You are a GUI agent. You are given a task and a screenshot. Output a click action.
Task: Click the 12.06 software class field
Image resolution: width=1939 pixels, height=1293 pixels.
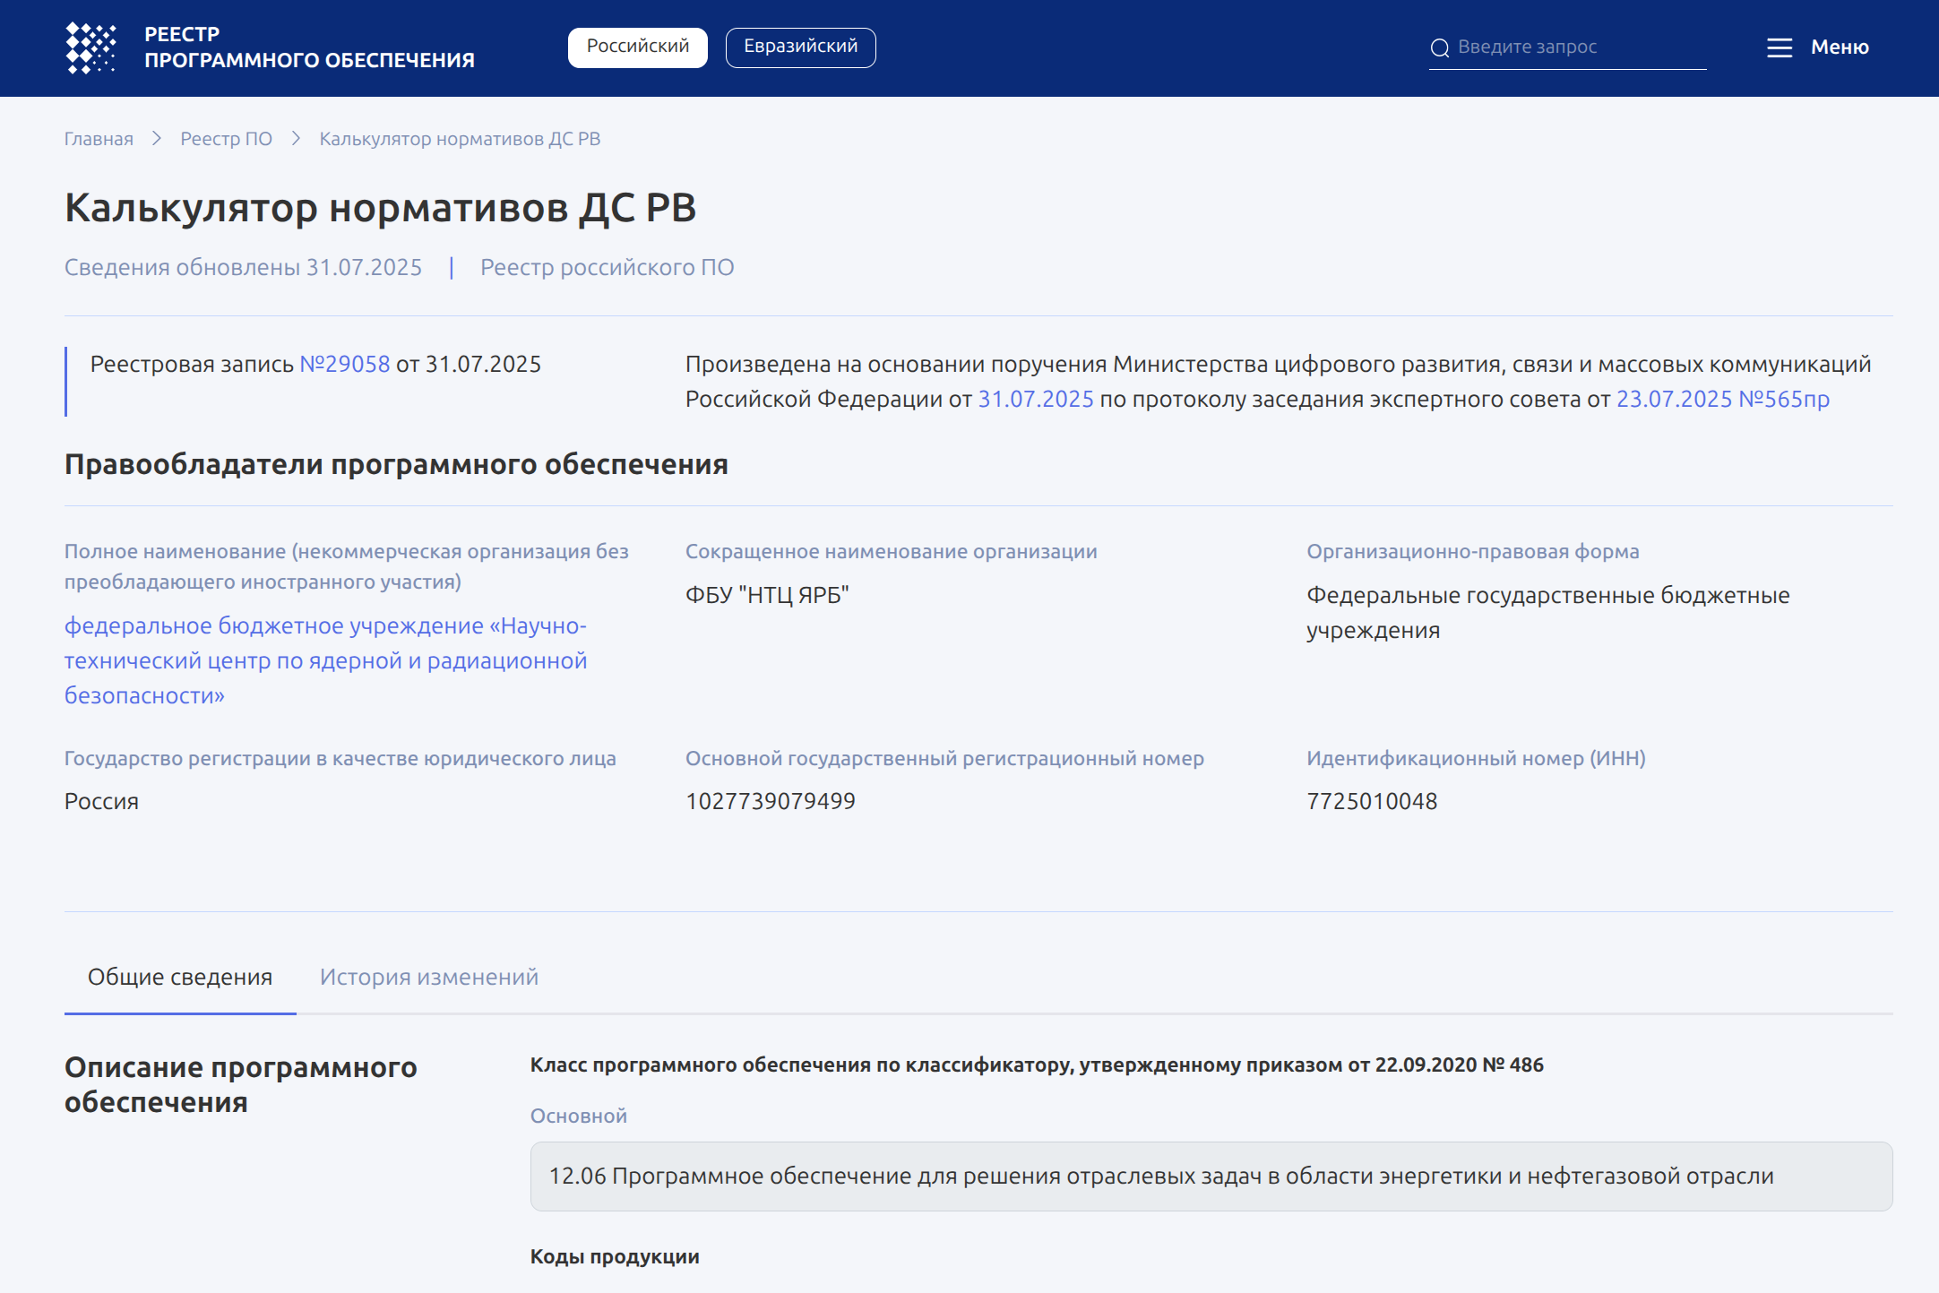click(1211, 1177)
